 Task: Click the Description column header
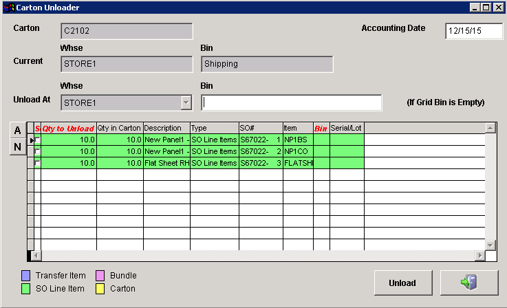pos(166,128)
